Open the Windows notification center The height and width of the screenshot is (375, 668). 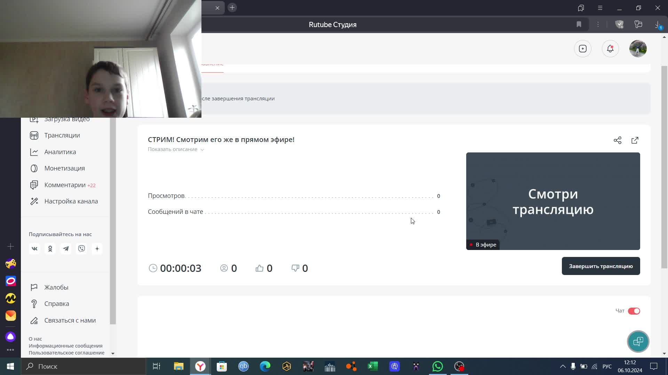tap(654, 366)
